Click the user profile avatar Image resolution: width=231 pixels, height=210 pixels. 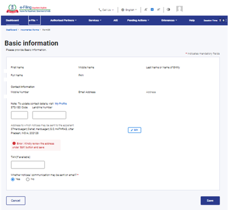(179, 9)
